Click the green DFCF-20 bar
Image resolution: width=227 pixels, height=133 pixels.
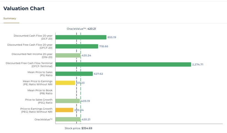point(76,46)
